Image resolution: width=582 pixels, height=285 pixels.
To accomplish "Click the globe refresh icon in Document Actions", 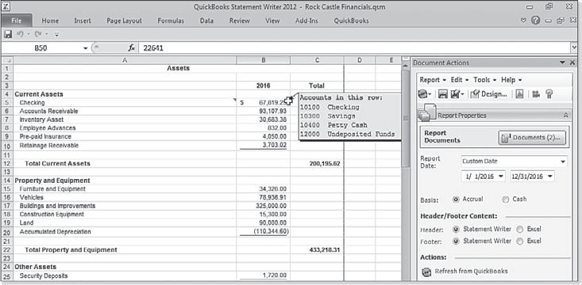I will point(423,94).
